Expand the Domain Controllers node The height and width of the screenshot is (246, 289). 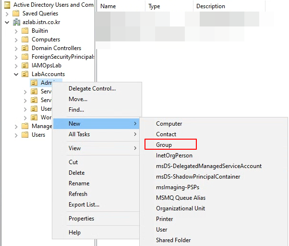tap(16, 49)
